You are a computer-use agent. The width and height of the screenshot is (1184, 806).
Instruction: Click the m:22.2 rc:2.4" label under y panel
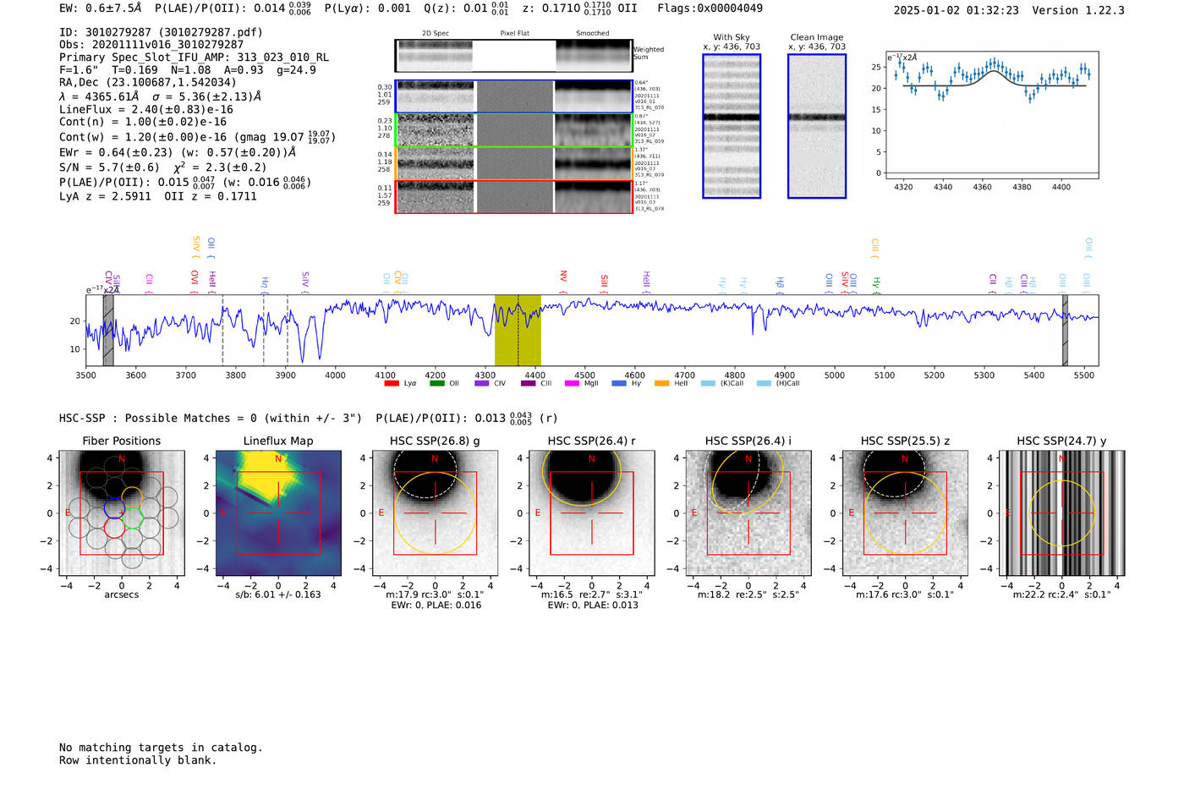1062,595
